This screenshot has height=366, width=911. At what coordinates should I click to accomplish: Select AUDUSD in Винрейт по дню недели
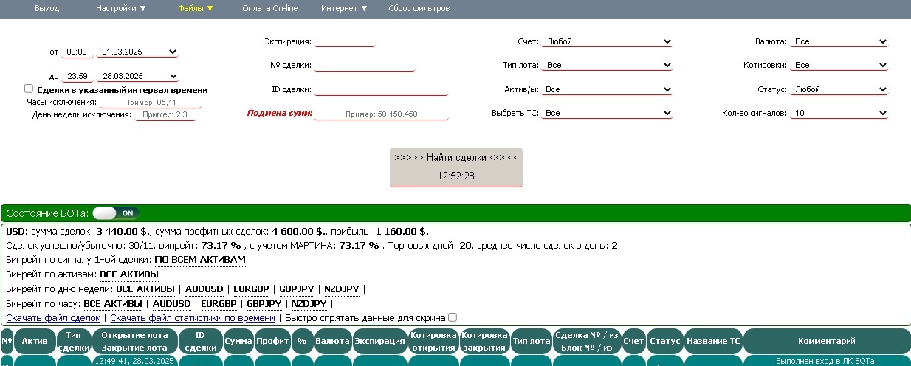click(204, 289)
